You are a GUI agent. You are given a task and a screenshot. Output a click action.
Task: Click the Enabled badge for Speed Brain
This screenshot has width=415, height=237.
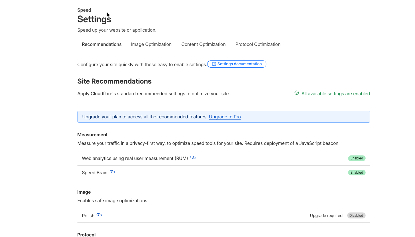356,173
